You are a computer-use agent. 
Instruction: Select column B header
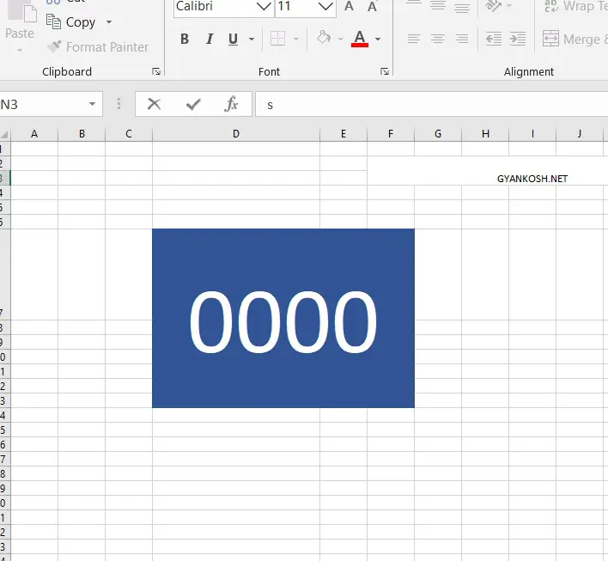82,134
